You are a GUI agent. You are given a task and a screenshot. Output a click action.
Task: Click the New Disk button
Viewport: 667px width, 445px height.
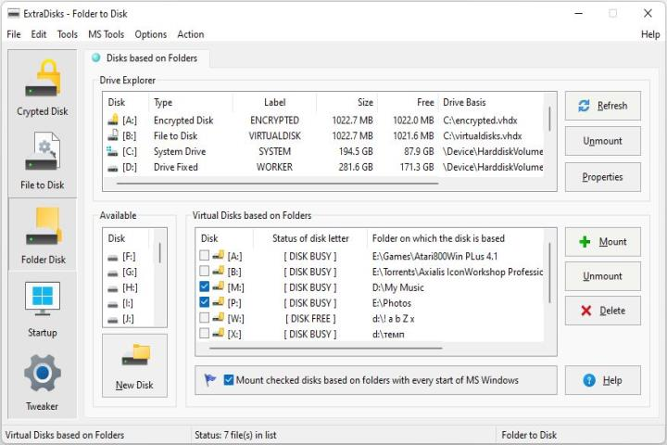point(134,365)
